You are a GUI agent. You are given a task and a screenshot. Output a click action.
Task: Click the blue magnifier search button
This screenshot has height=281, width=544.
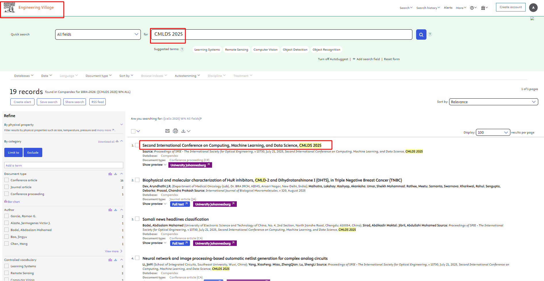pos(421,35)
